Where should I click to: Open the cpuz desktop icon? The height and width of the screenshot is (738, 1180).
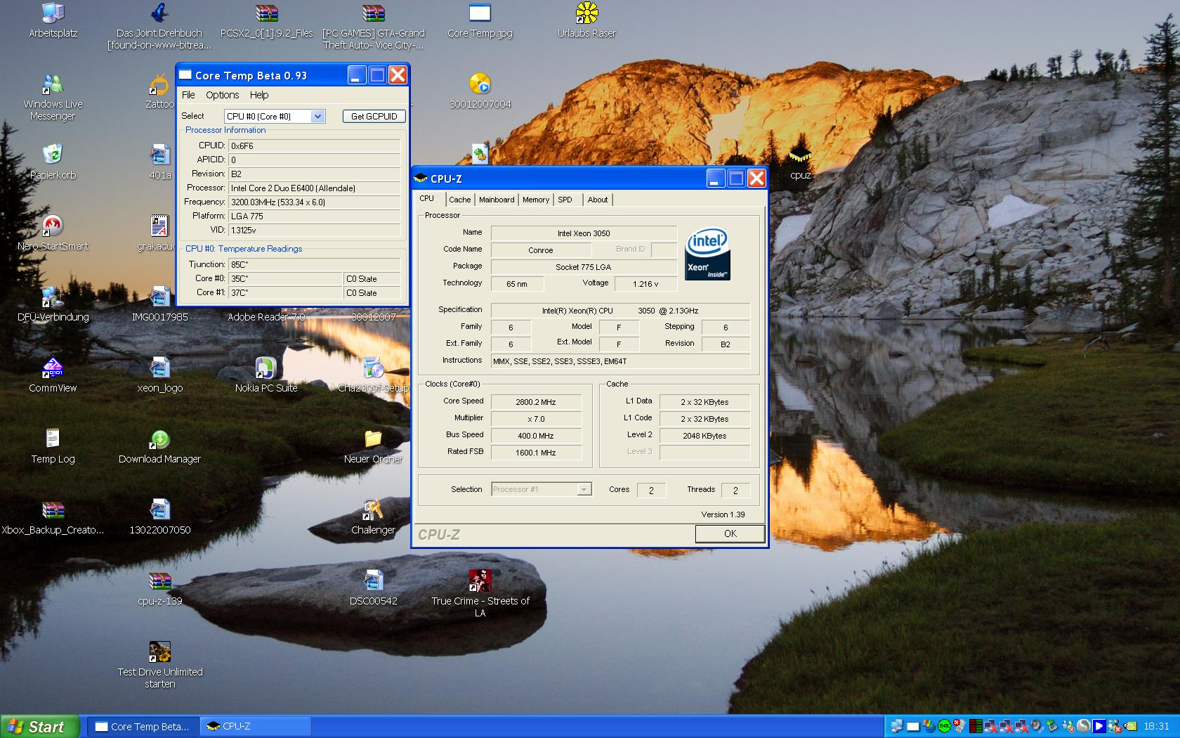click(x=800, y=156)
